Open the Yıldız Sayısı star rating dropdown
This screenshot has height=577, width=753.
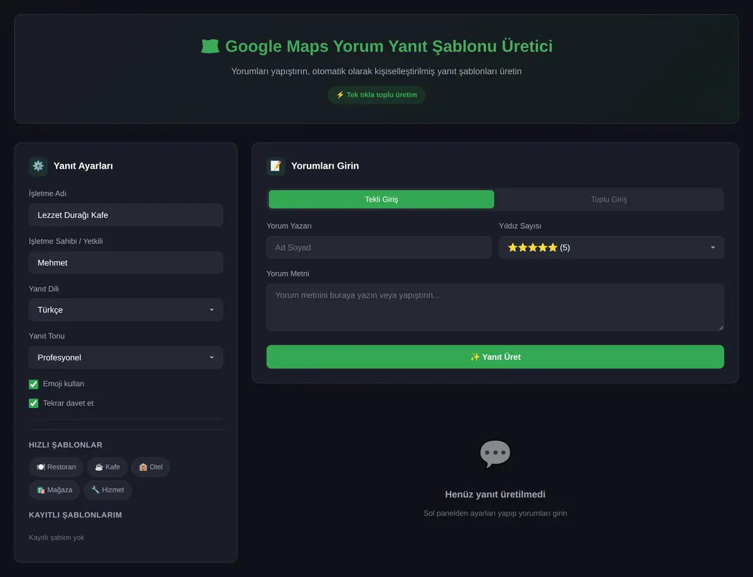(611, 247)
